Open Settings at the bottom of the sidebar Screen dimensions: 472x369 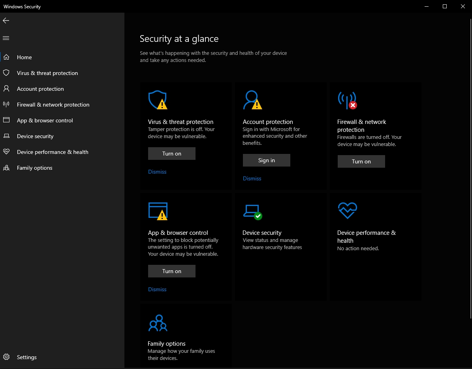tap(26, 357)
